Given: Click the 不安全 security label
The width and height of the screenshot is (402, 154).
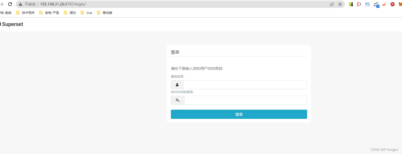Looking at the screenshot, I should [x=30, y=4].
